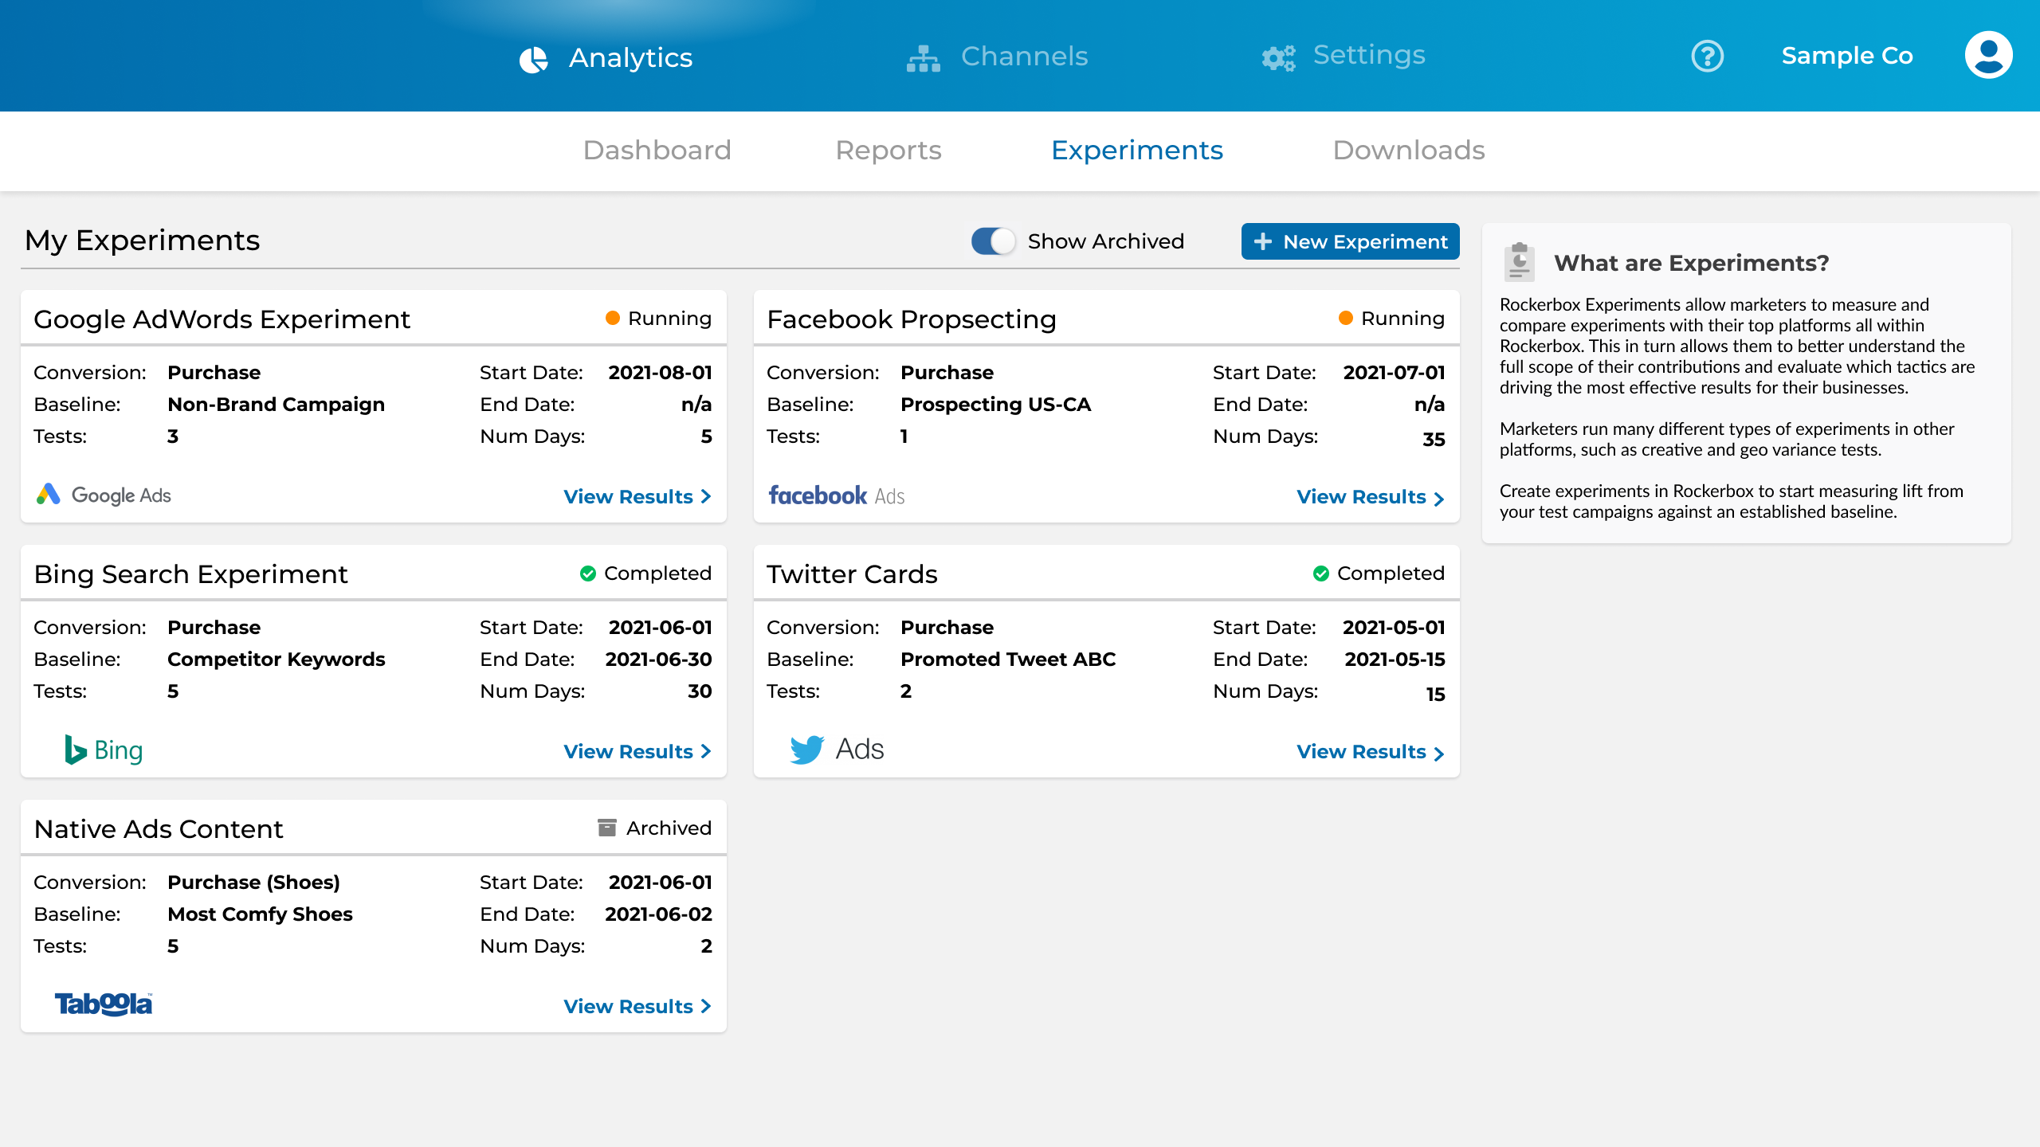Click the Facebook Propsecting View Results chevron
Viewport: 2040px width, 1147px height.
tap(1438, 499)
